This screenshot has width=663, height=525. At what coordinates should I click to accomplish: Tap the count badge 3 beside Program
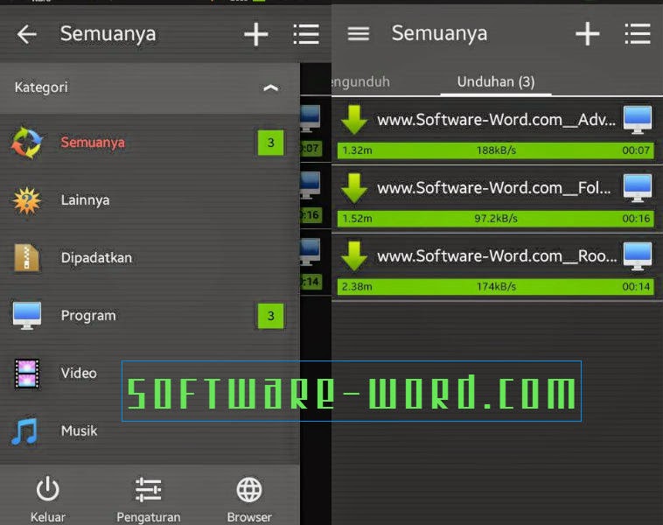click(270, 316)
